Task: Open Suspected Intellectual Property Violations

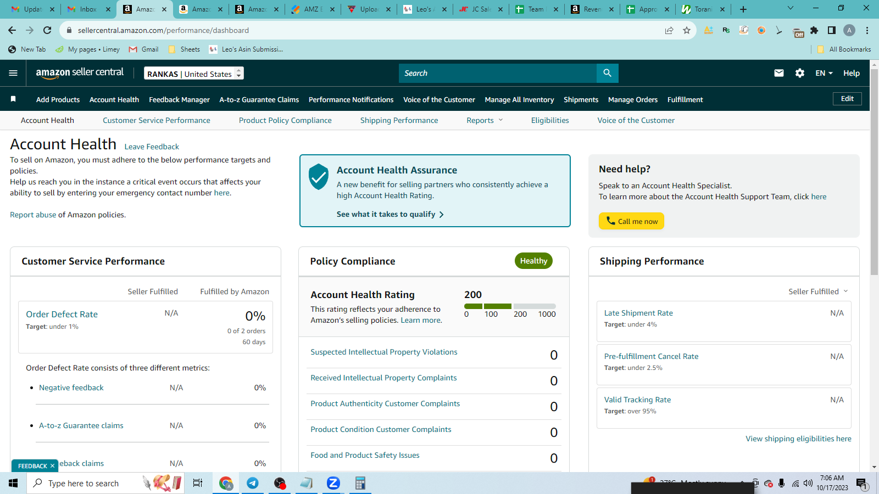Action: tap(384, 352)
